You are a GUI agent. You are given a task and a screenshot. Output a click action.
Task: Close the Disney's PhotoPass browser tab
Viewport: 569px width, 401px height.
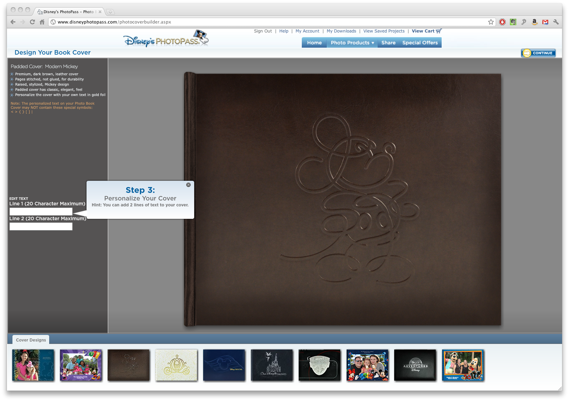point(100,12)
